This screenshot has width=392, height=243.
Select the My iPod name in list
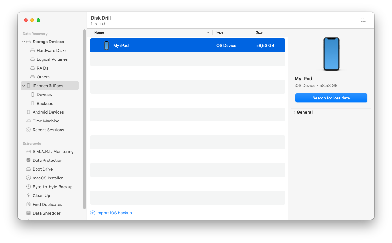[x=121, y=45]
